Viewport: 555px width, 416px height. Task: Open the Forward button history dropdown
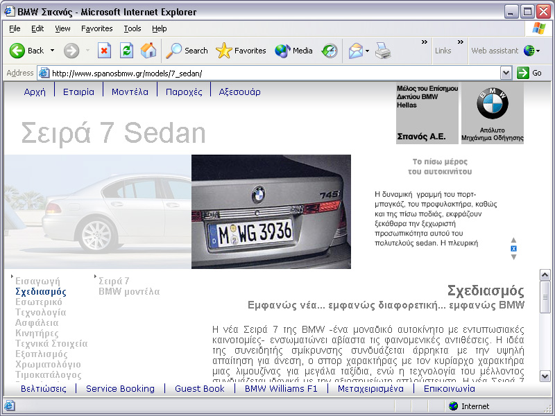[x=87, y=51]
